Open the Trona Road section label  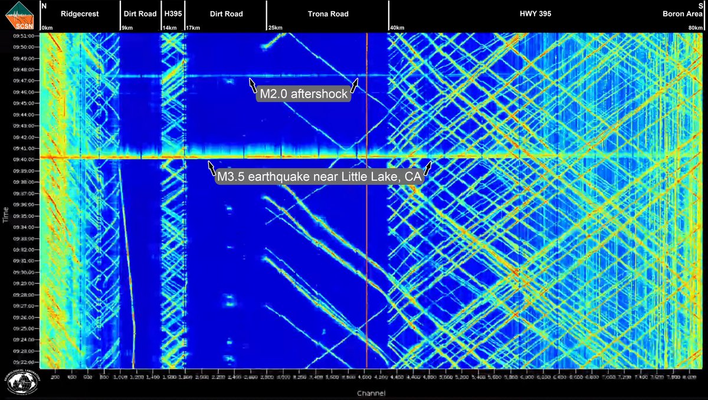click(x=328, y=13)
